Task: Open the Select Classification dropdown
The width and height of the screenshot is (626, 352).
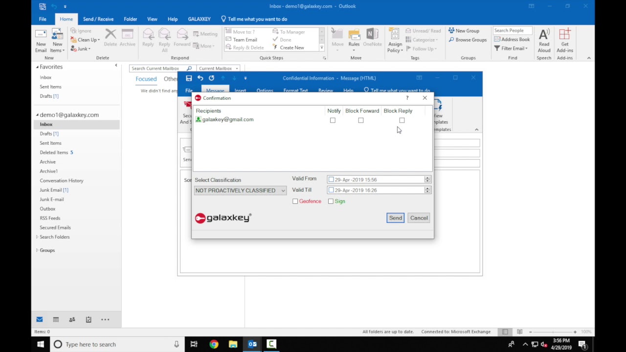Action: point(240,191)
